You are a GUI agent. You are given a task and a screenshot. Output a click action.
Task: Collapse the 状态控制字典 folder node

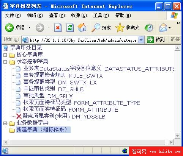5,62
